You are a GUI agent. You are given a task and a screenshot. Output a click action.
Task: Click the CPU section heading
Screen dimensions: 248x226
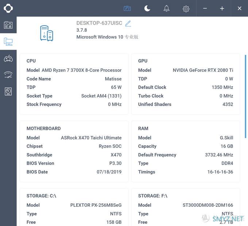[31, 61]
